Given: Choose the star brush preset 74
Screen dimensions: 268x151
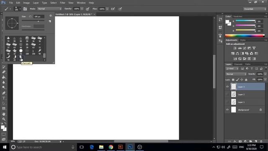Looking at the screenshot, I should tap(8, 39).
